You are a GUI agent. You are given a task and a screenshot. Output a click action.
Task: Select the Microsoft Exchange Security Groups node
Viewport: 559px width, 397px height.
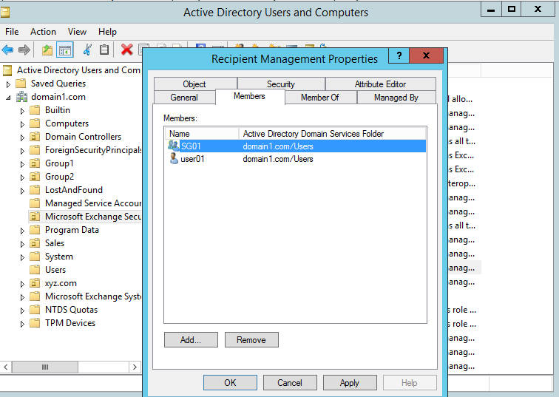(x=92, y=217)
